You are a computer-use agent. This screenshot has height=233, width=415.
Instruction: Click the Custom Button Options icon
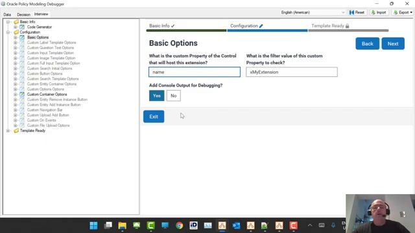(x=22, y=74)
